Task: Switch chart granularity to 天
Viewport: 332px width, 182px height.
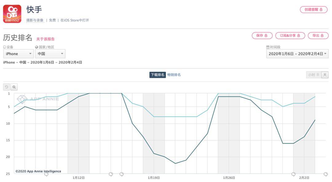Action: coord(325,75)
